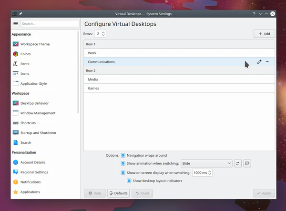Image resolution: width=286 pixels, height=211 pixels.
Task: Click the Add desktop button
Action: 264,34
